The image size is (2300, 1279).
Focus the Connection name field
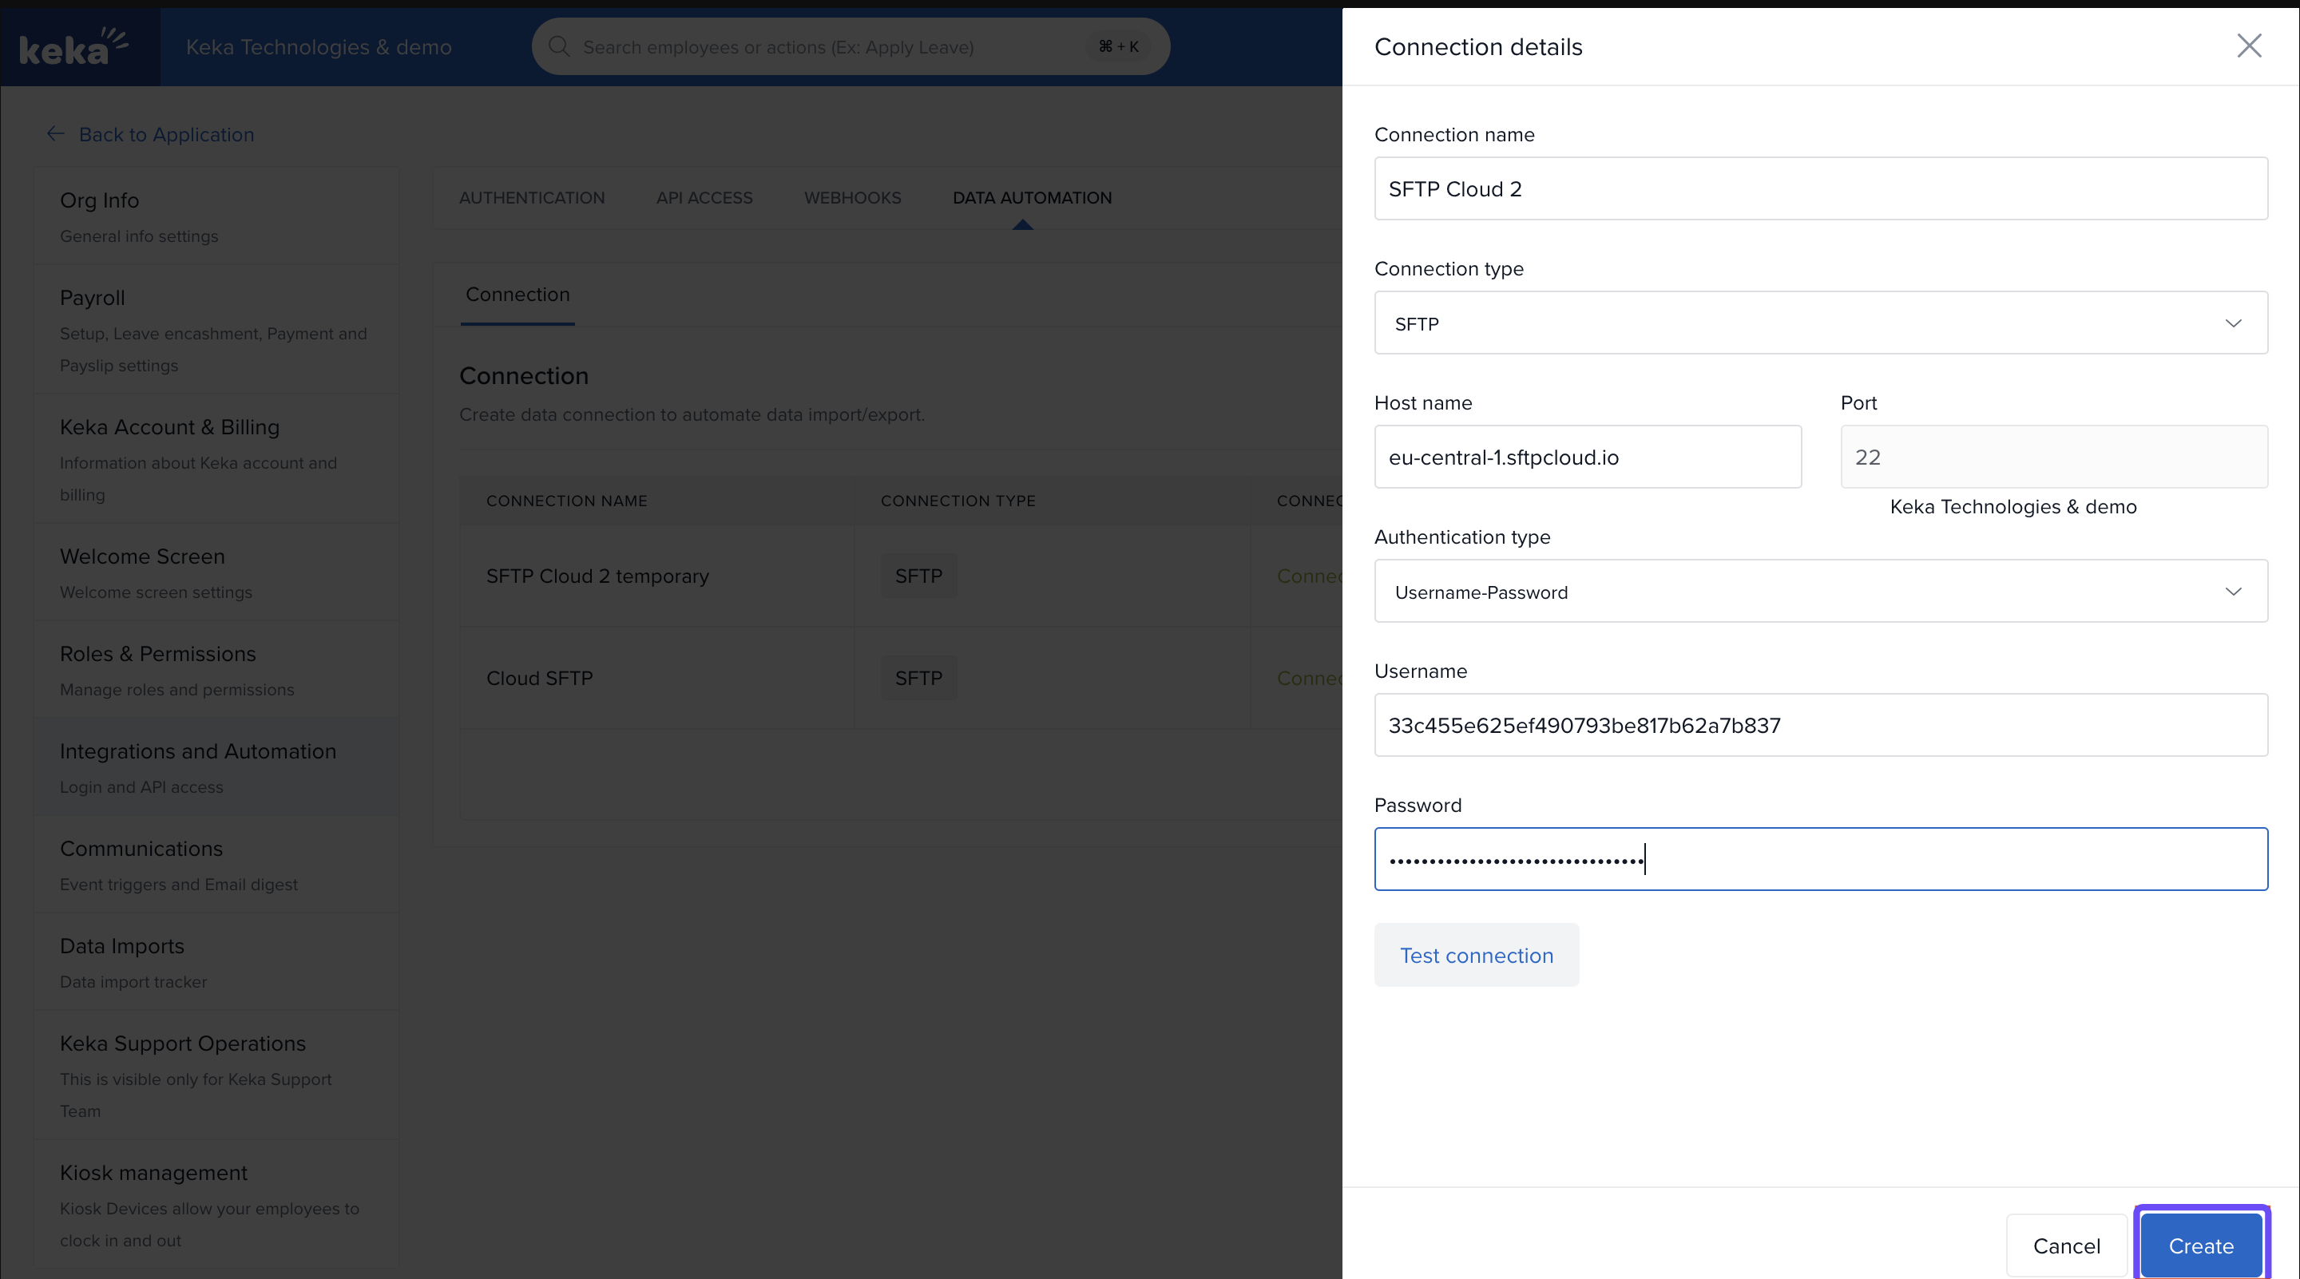pyautogui.click(x=1820, y=189)
